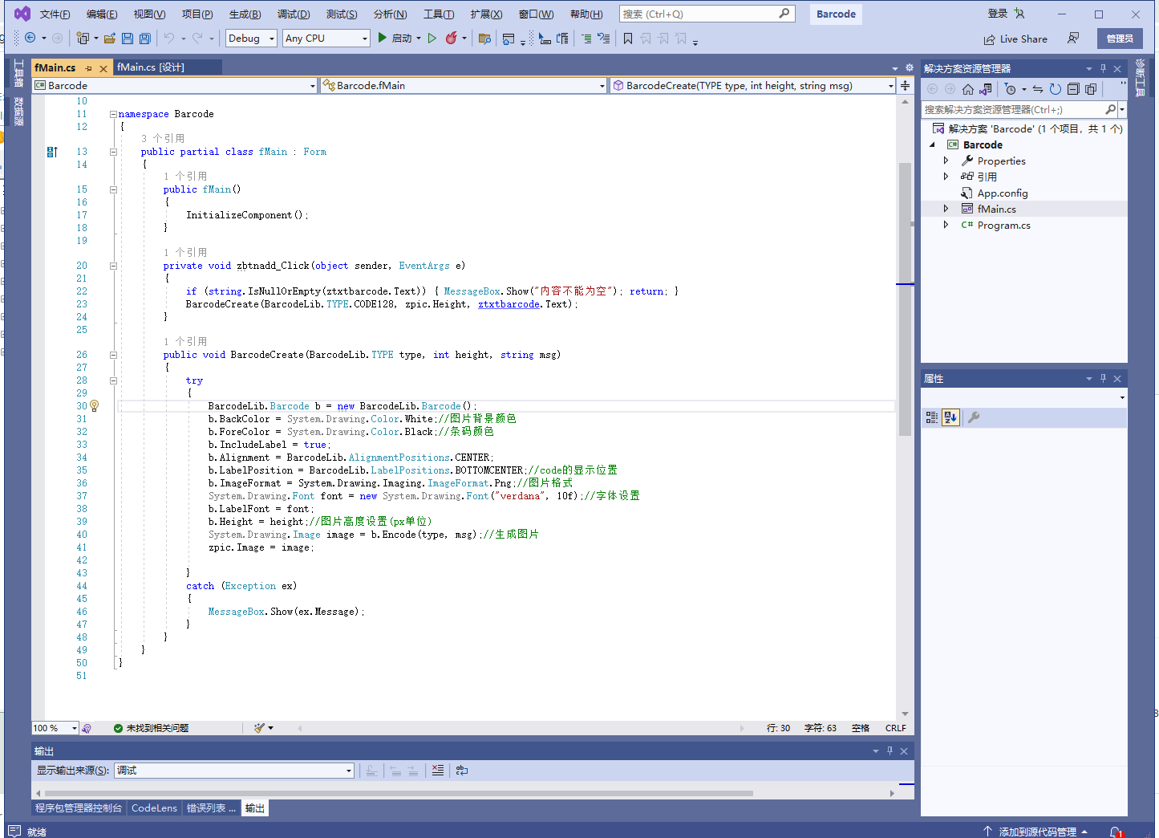
Task: Toggle auto-hide pin on Solution Explorer
Action: pyautogui.click(x=1103, y=68)
